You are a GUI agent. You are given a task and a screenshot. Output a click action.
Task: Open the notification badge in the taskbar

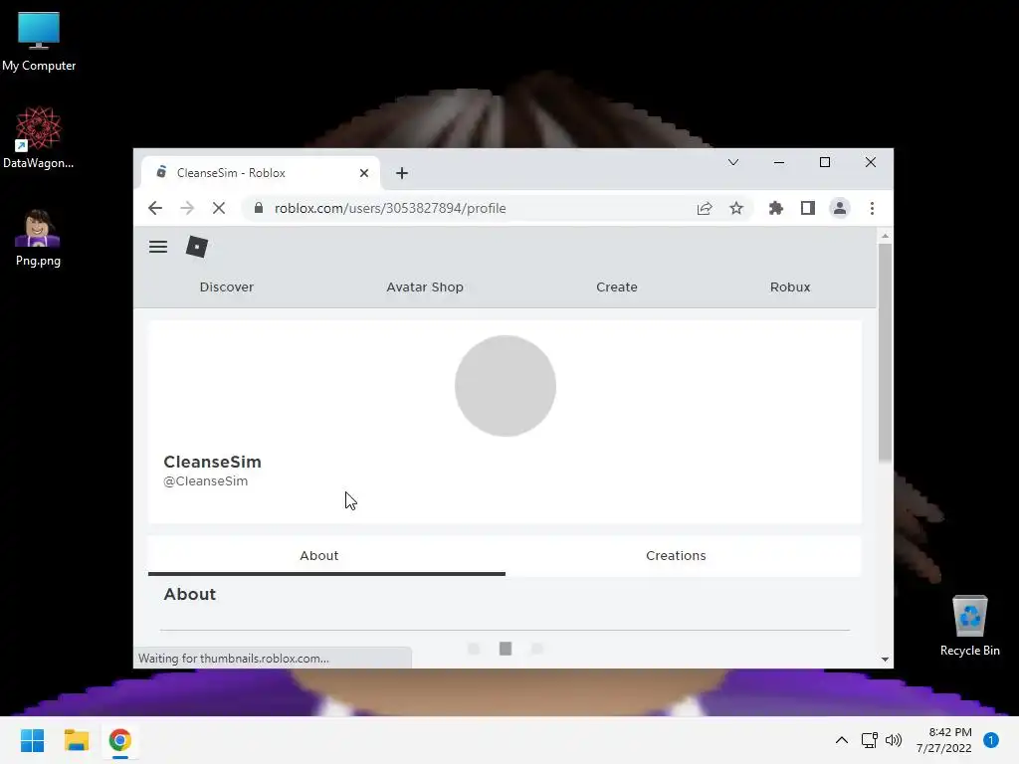(x=991, y=740)
